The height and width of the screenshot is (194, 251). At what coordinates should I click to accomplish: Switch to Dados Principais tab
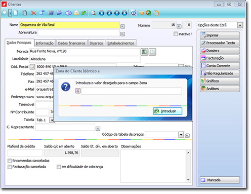[x=19, y=43]
